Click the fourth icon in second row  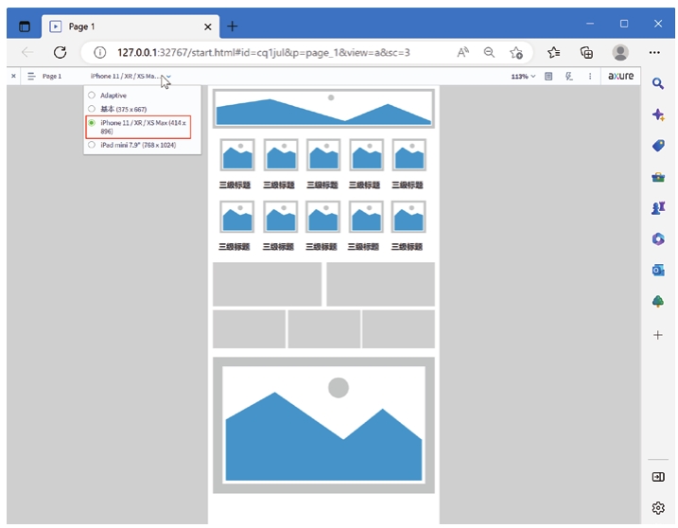(366, 217)
